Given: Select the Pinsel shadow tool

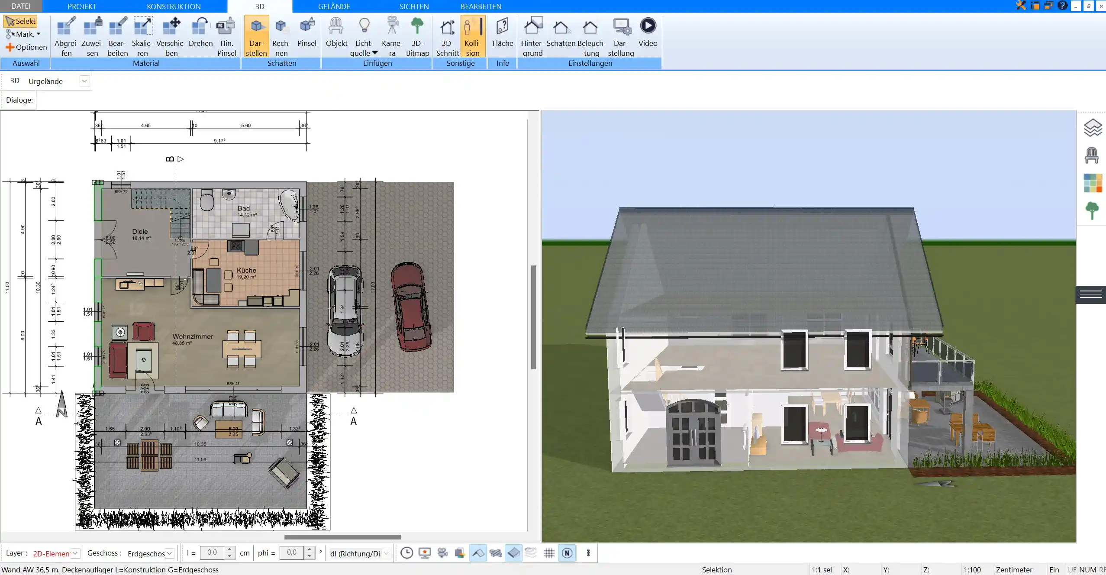Looking at the screenshot, I should 307,32.
